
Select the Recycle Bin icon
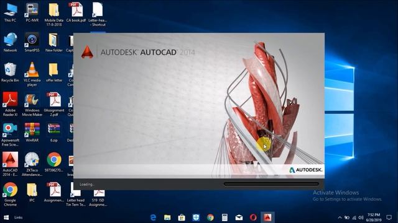[x=10, y=72]
